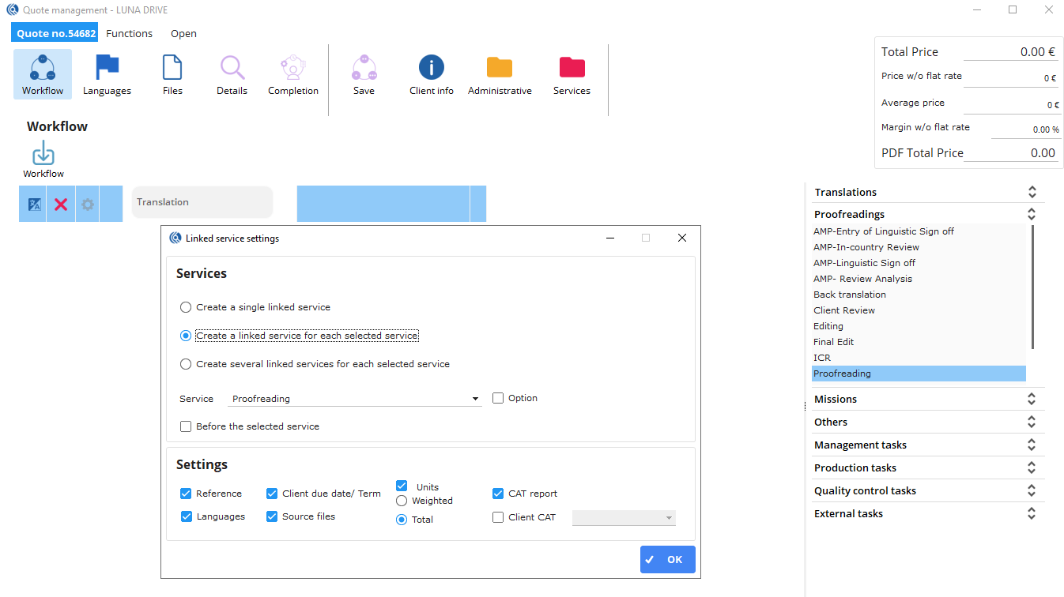The height and width of the screenshot is (597, 1064).
Task: Open the Languages flag icon
Action: click(x=107, y=68)
